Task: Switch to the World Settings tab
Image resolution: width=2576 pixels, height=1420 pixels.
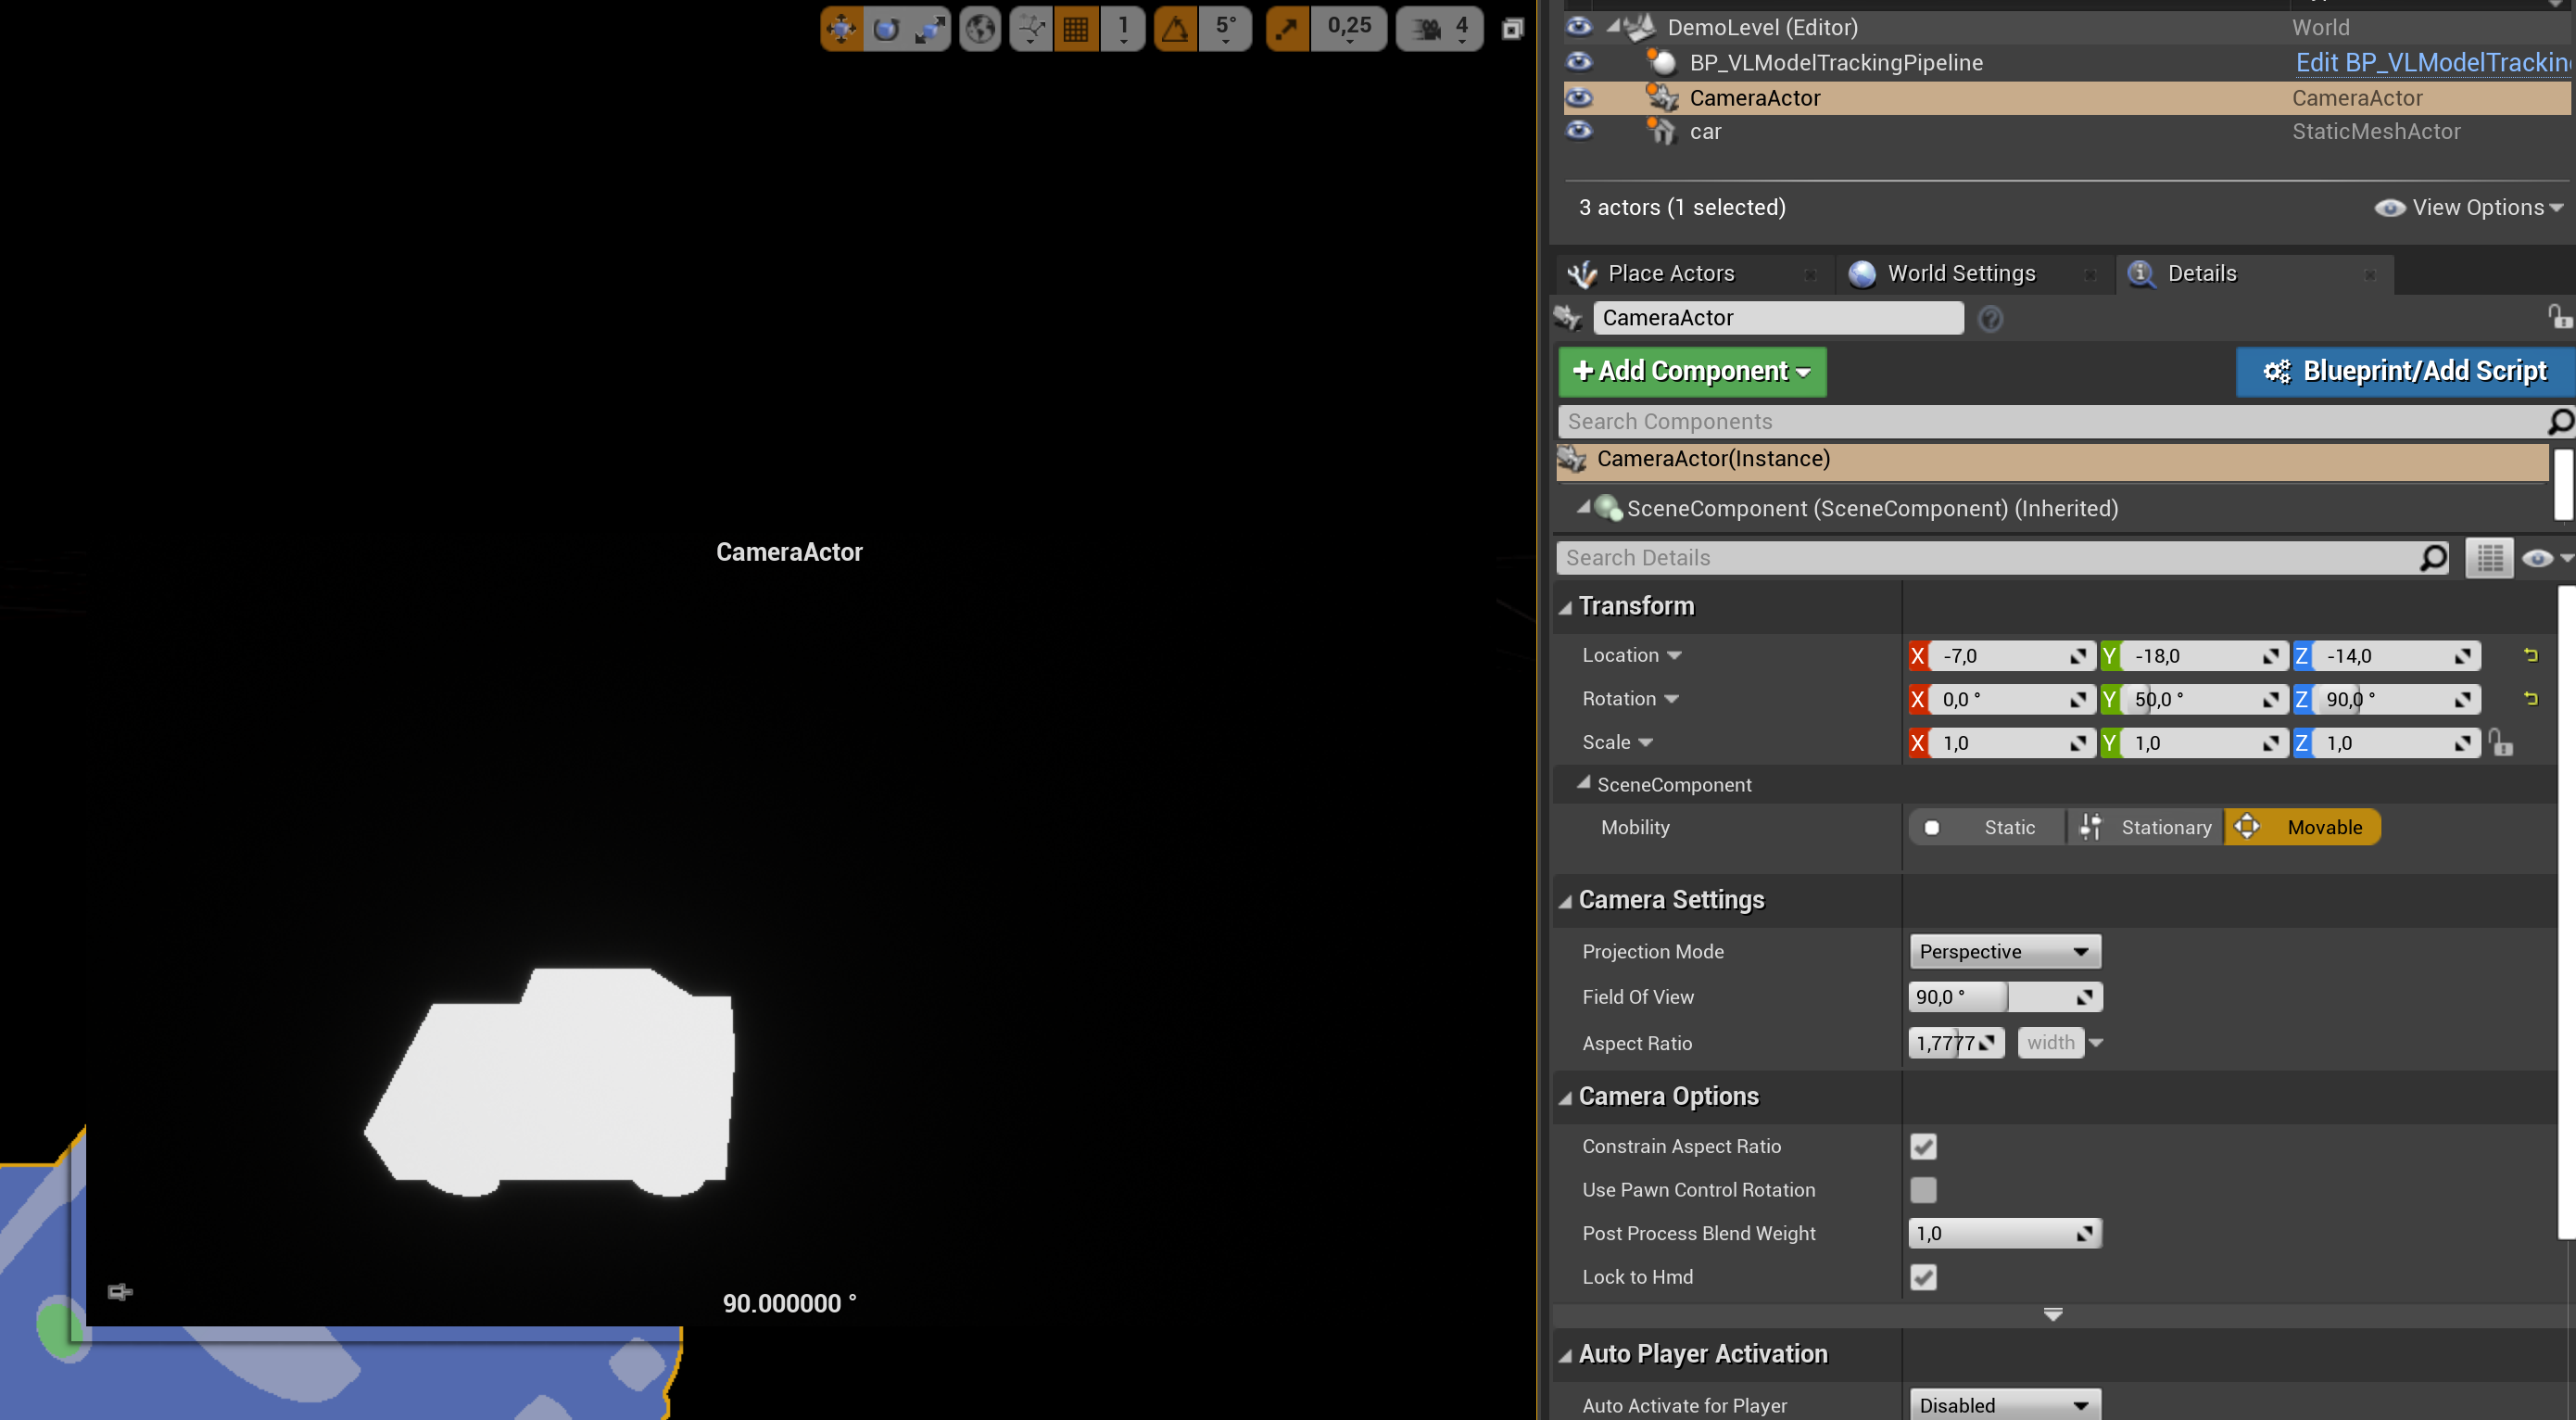Action: click(x=1960, y=273)
